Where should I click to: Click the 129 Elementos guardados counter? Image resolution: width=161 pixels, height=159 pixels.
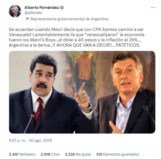118,154
